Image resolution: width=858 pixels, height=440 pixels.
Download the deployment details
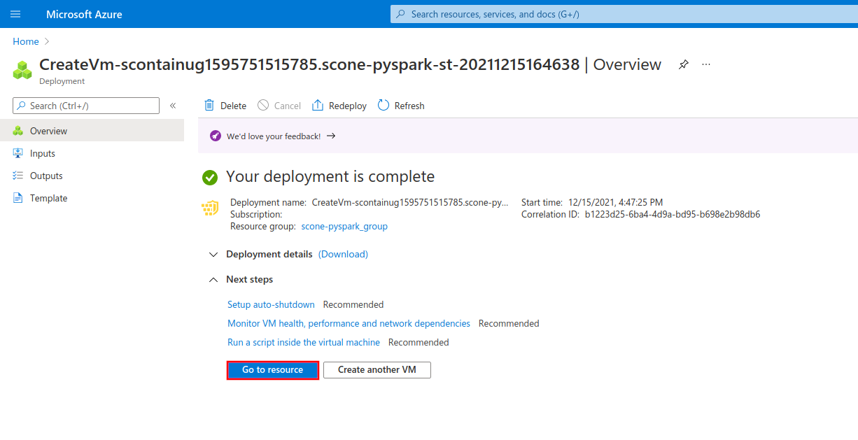pos(342,254)
